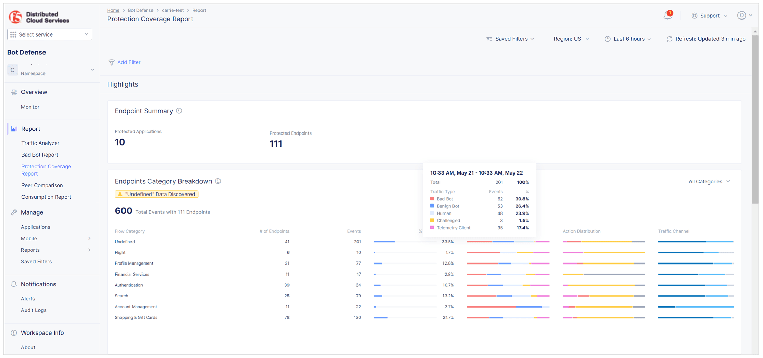Select Protection Coverage Report in sidebar
Screen dimensions: 763x358
tap(46, 170)
